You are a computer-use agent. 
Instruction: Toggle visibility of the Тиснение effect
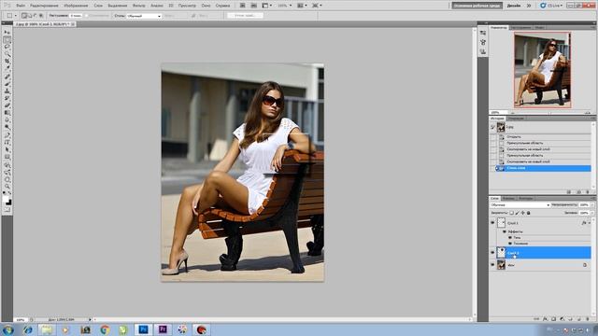pos(510,243)
